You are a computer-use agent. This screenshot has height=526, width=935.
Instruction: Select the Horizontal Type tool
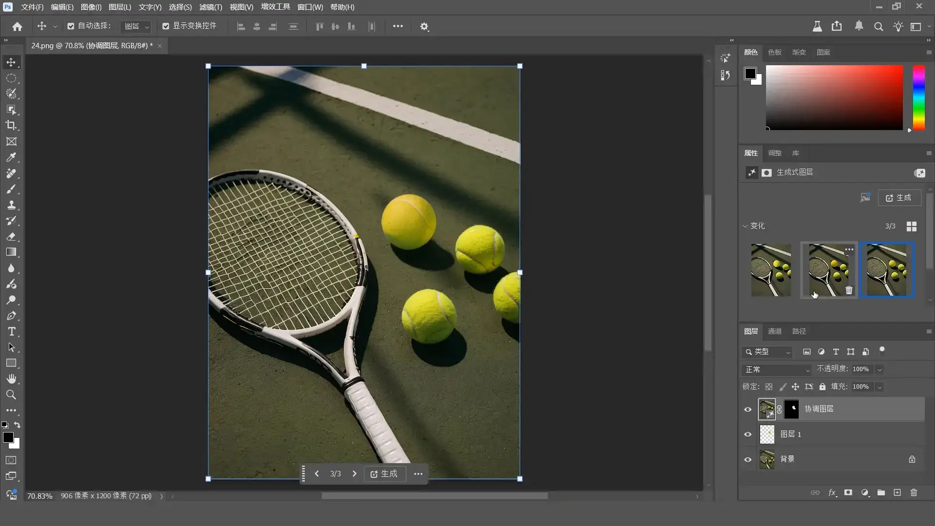click(11, 332)
